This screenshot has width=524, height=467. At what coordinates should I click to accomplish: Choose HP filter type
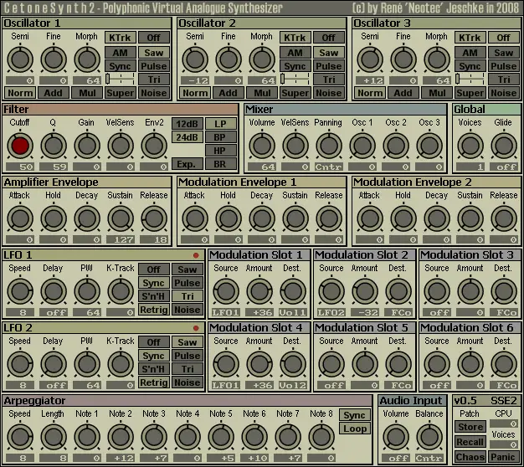pos(220,151)
